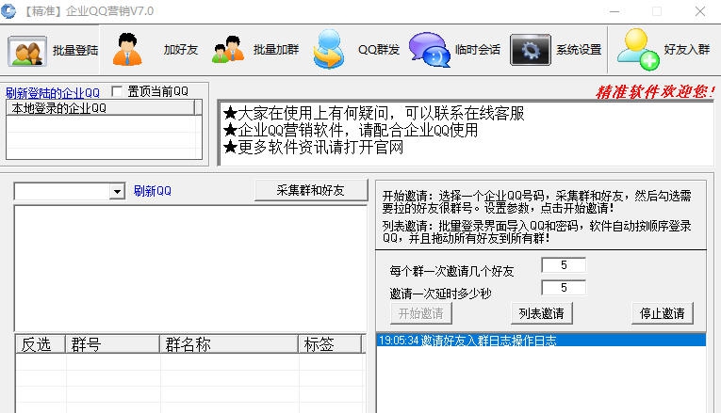Expand the QQ account dropdown arrow
The image size is (721, 413).
117,191
